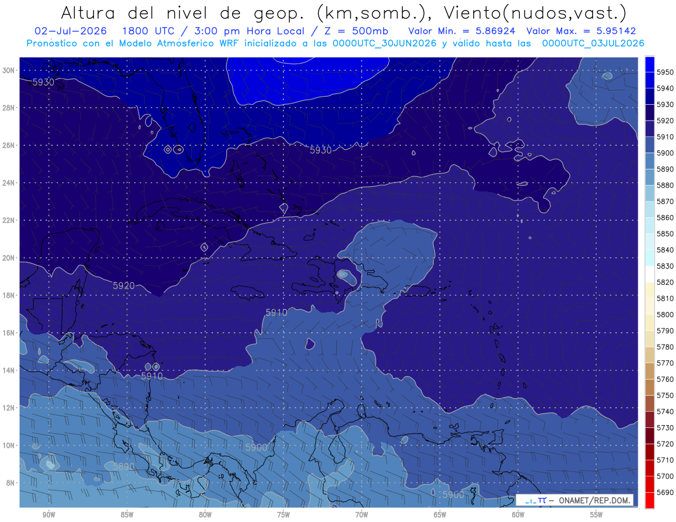
Task: Click the 5950 colorbar scale label
Action: click(x=665, y=72)
